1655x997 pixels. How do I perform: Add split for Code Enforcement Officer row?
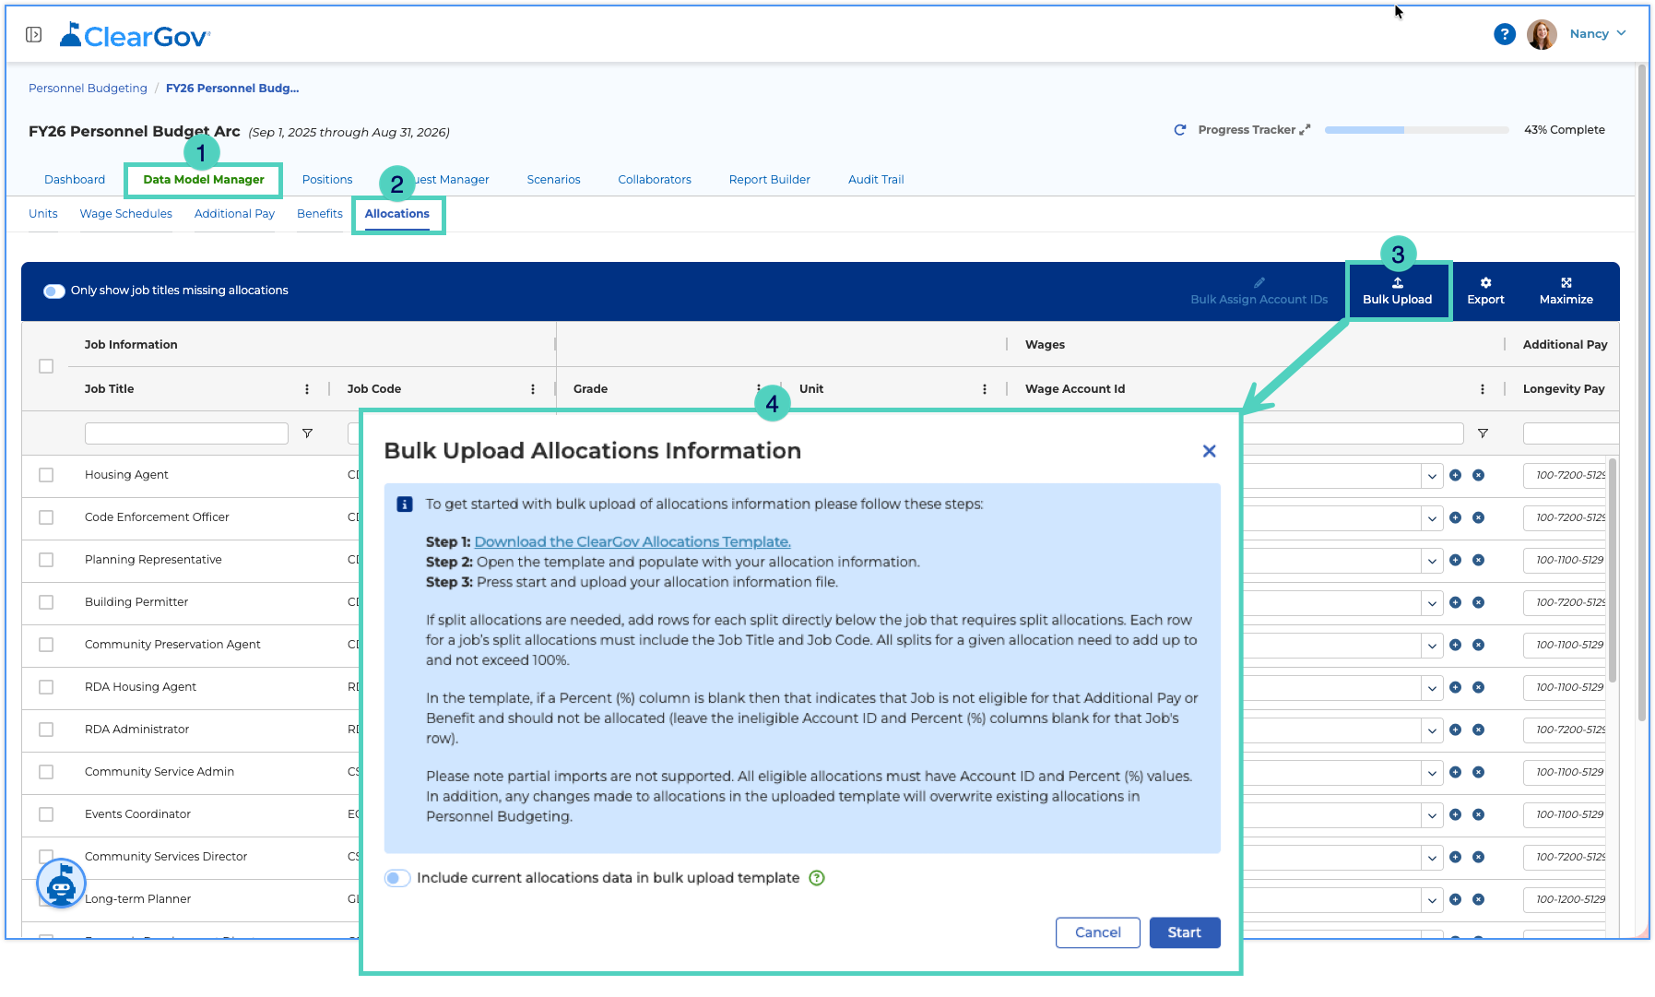1455,517
